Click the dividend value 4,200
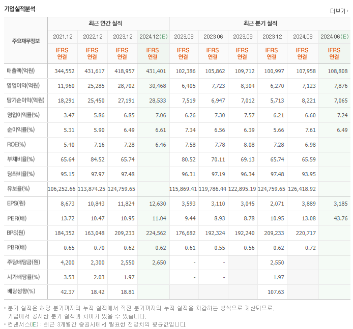Image resolution: width=353 pixels, height=329 pixels. 68,262
